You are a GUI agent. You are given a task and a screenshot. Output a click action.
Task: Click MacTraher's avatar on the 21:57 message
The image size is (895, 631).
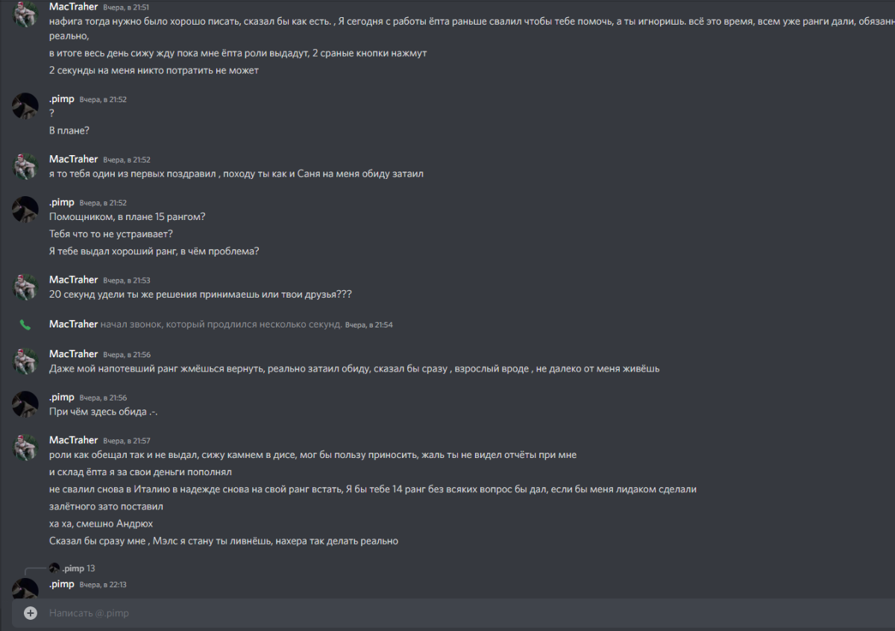25,447
